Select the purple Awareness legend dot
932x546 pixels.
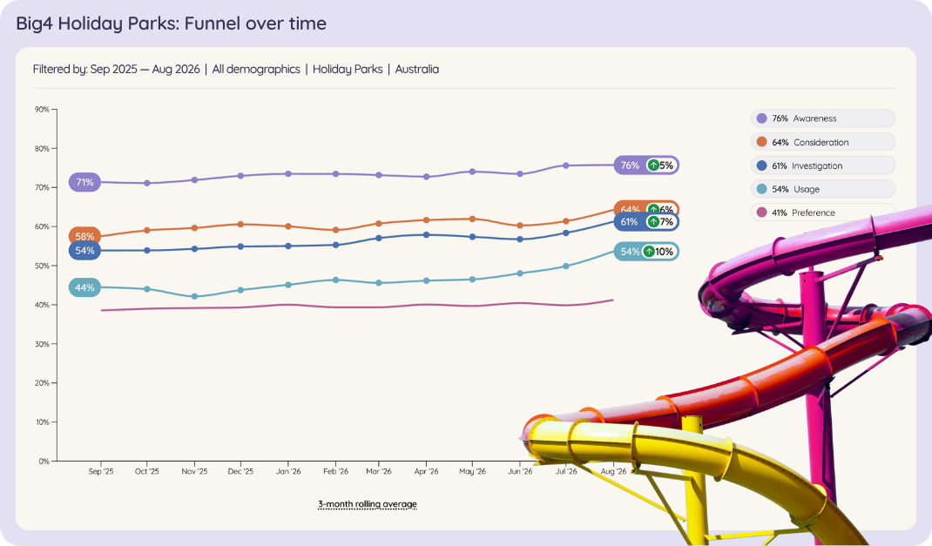761,118
